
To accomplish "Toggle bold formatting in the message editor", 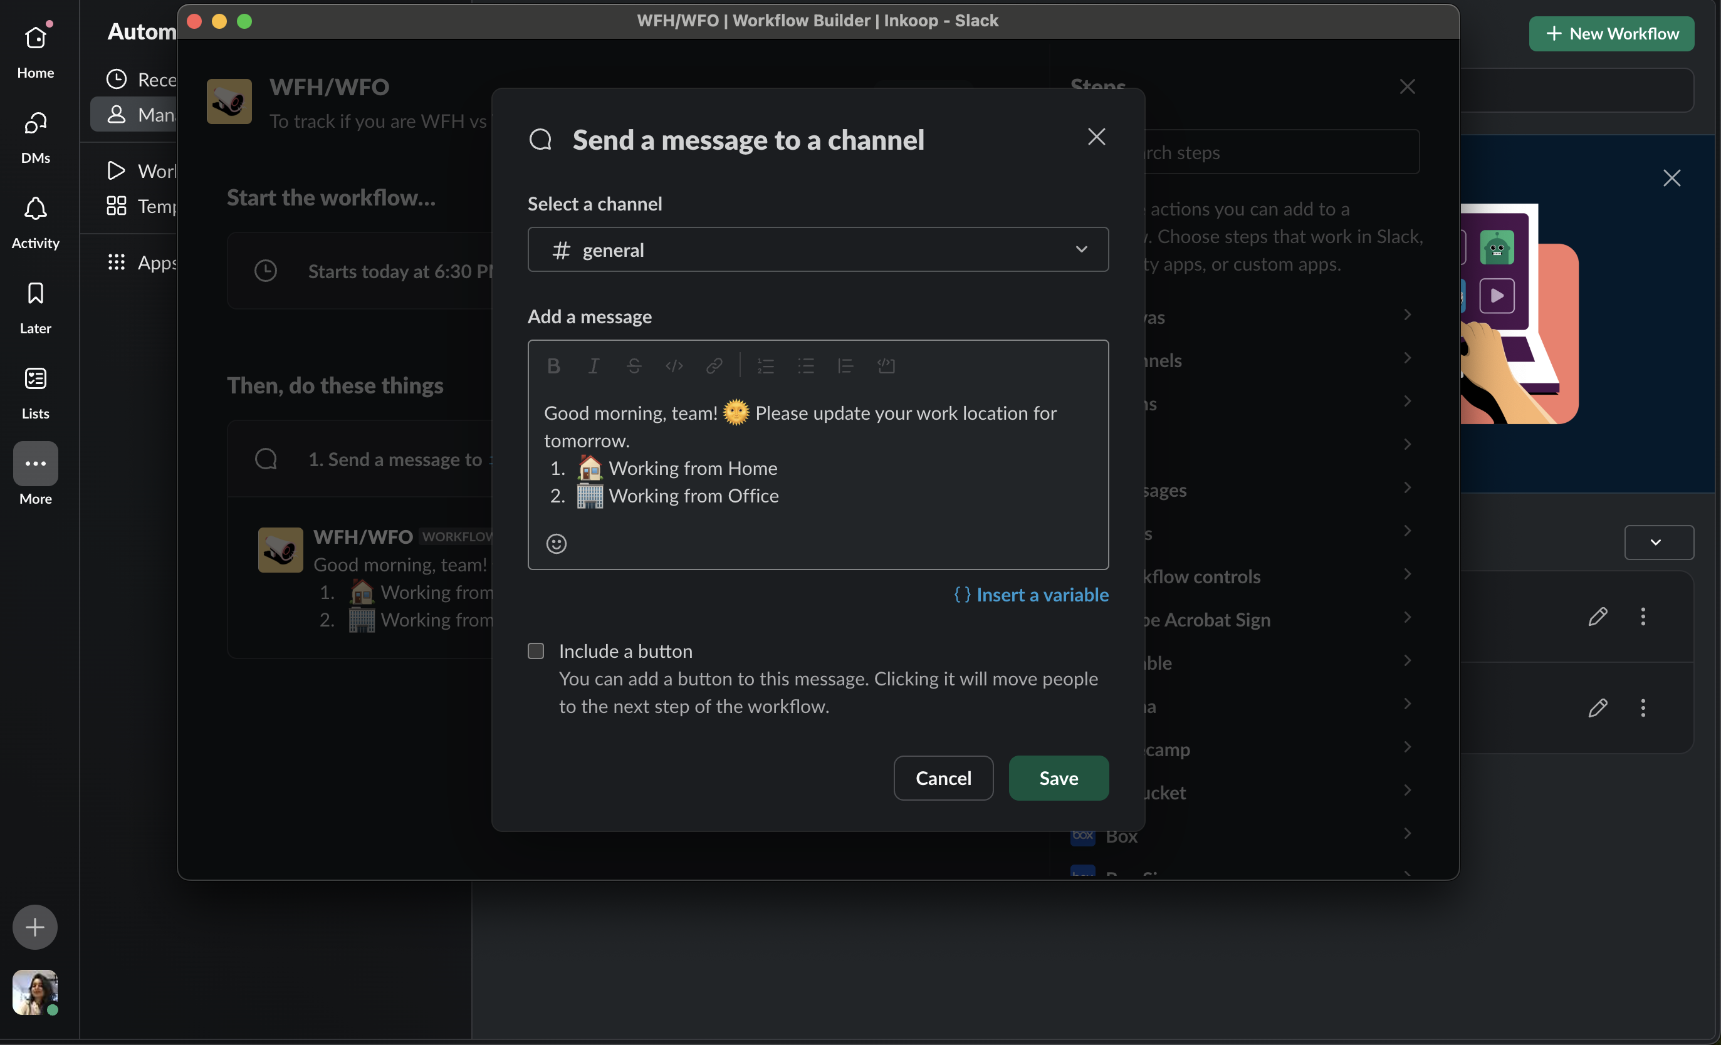I will [553, 366].
